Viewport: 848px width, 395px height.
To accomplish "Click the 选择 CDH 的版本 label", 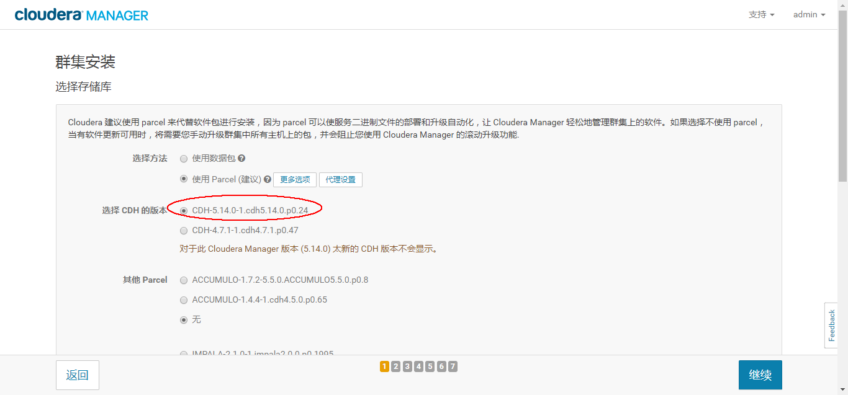I will (x=135, y=211).
